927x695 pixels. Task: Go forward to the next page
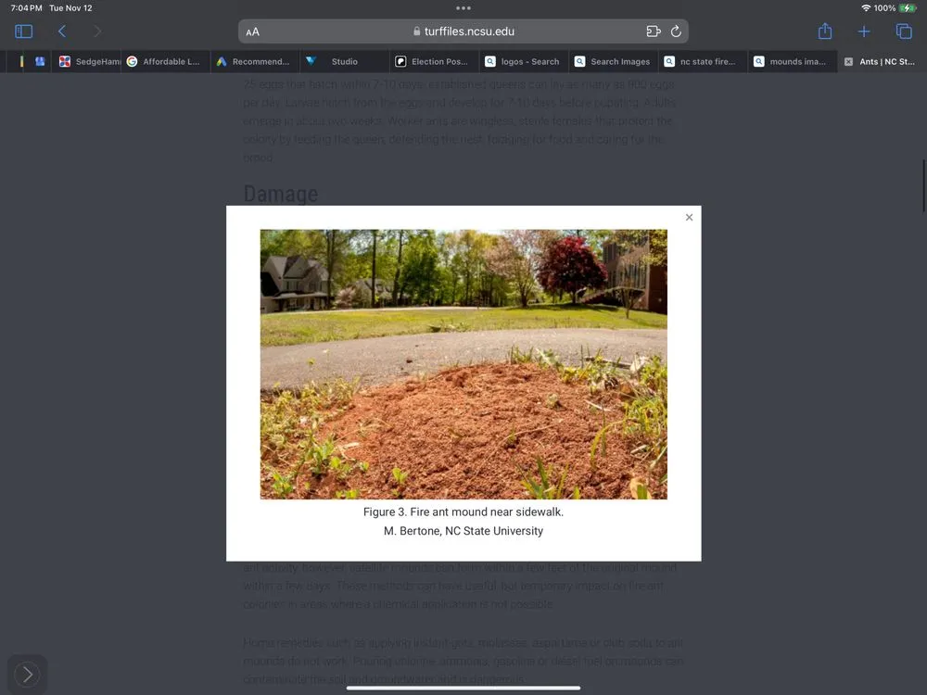click(x=97, y=32)
